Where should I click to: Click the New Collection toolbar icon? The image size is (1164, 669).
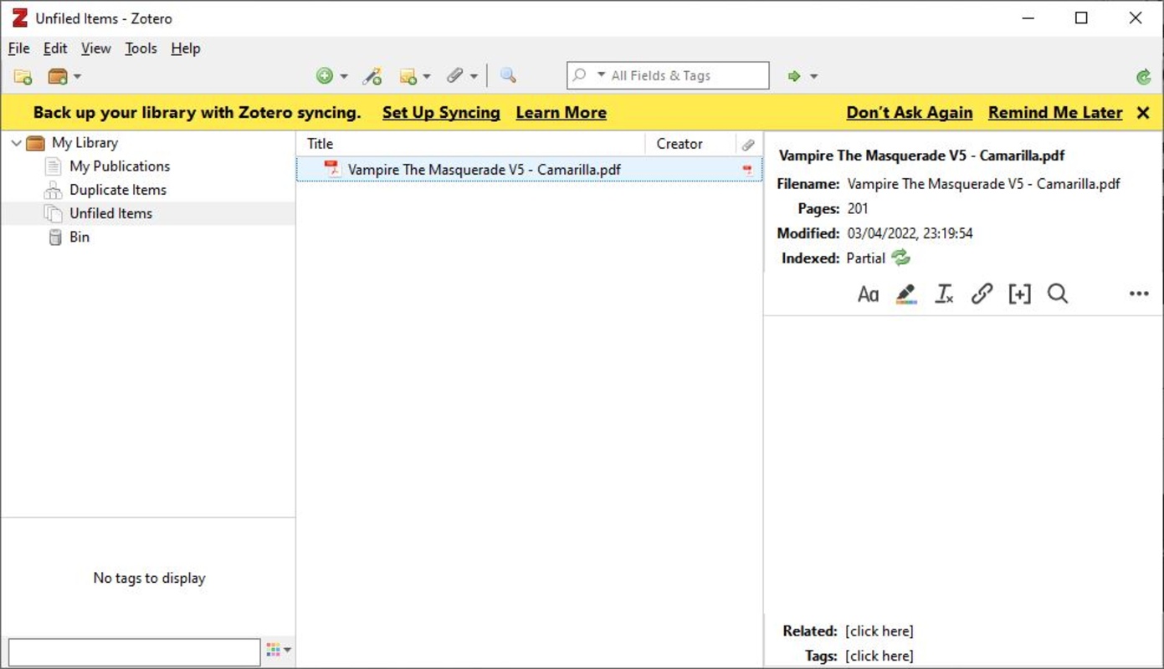[x=23, y=77]
